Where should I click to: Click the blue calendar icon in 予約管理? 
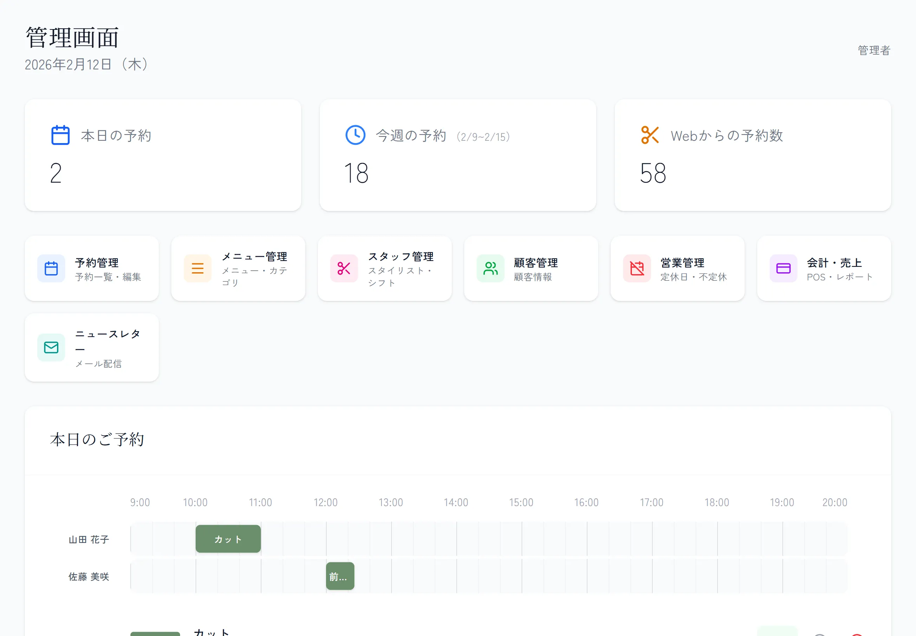[x=51, y=268]
